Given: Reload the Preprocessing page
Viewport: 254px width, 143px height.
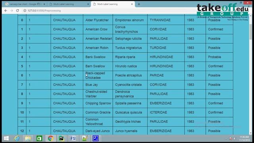Looking at the screenshot, I should pyautogui.click(x=17, y=11).
